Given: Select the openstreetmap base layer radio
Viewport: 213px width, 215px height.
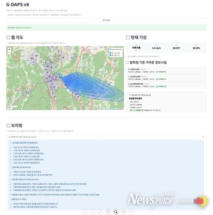Looking at the screenshot, I should click(x=110, y=49).
